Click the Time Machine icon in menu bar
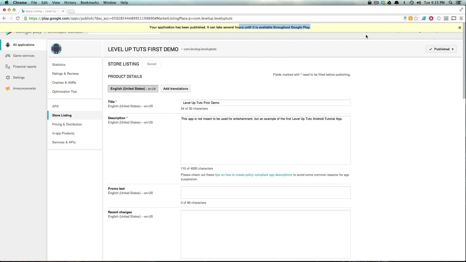466x262 pixels. pyautogui.click(x=411, y=3)
